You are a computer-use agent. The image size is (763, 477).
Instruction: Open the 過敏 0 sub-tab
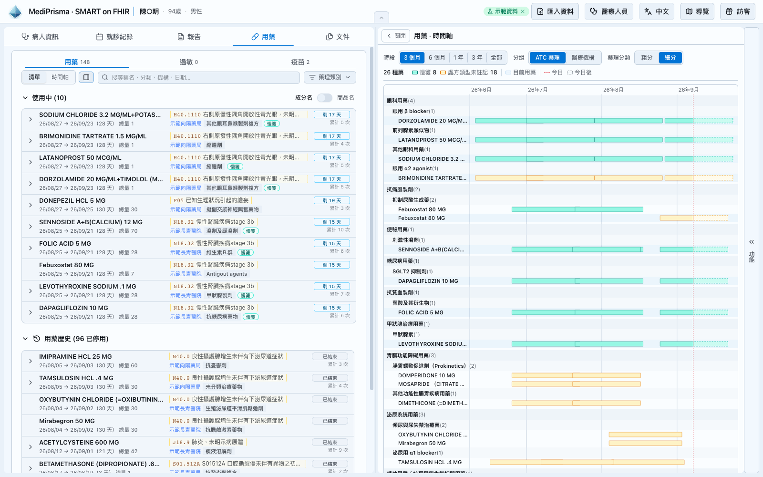pyautogui.click(x=189, y=62)
